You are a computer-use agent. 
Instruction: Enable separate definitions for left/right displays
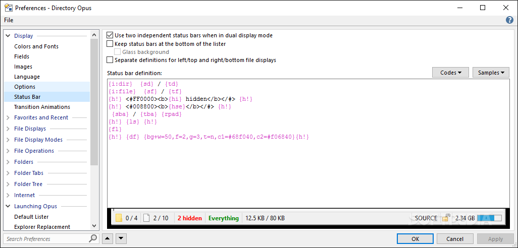click(110, 60)
